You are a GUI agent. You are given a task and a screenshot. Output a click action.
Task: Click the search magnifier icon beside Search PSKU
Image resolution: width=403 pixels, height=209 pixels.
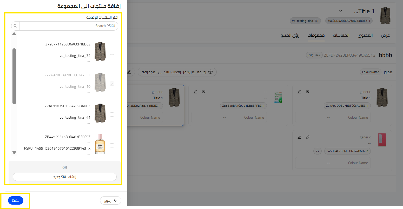(15, 26)
